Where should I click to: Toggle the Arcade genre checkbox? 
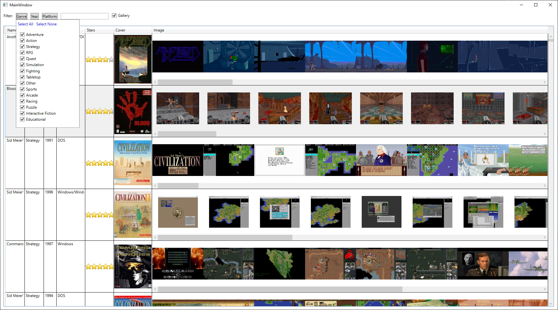click(22, 95)
